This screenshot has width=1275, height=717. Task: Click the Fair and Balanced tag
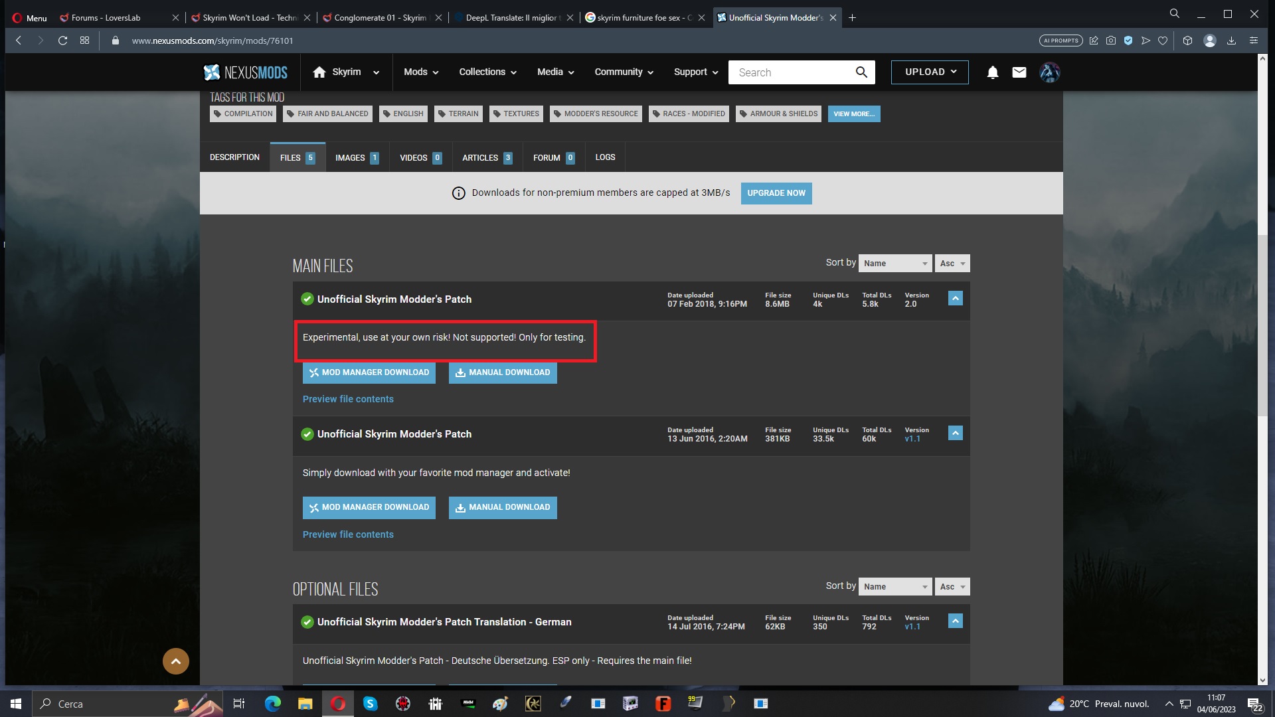tap(327, 114)
